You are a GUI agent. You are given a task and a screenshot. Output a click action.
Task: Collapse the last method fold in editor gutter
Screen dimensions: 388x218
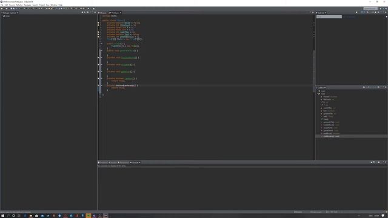point(101,85)
